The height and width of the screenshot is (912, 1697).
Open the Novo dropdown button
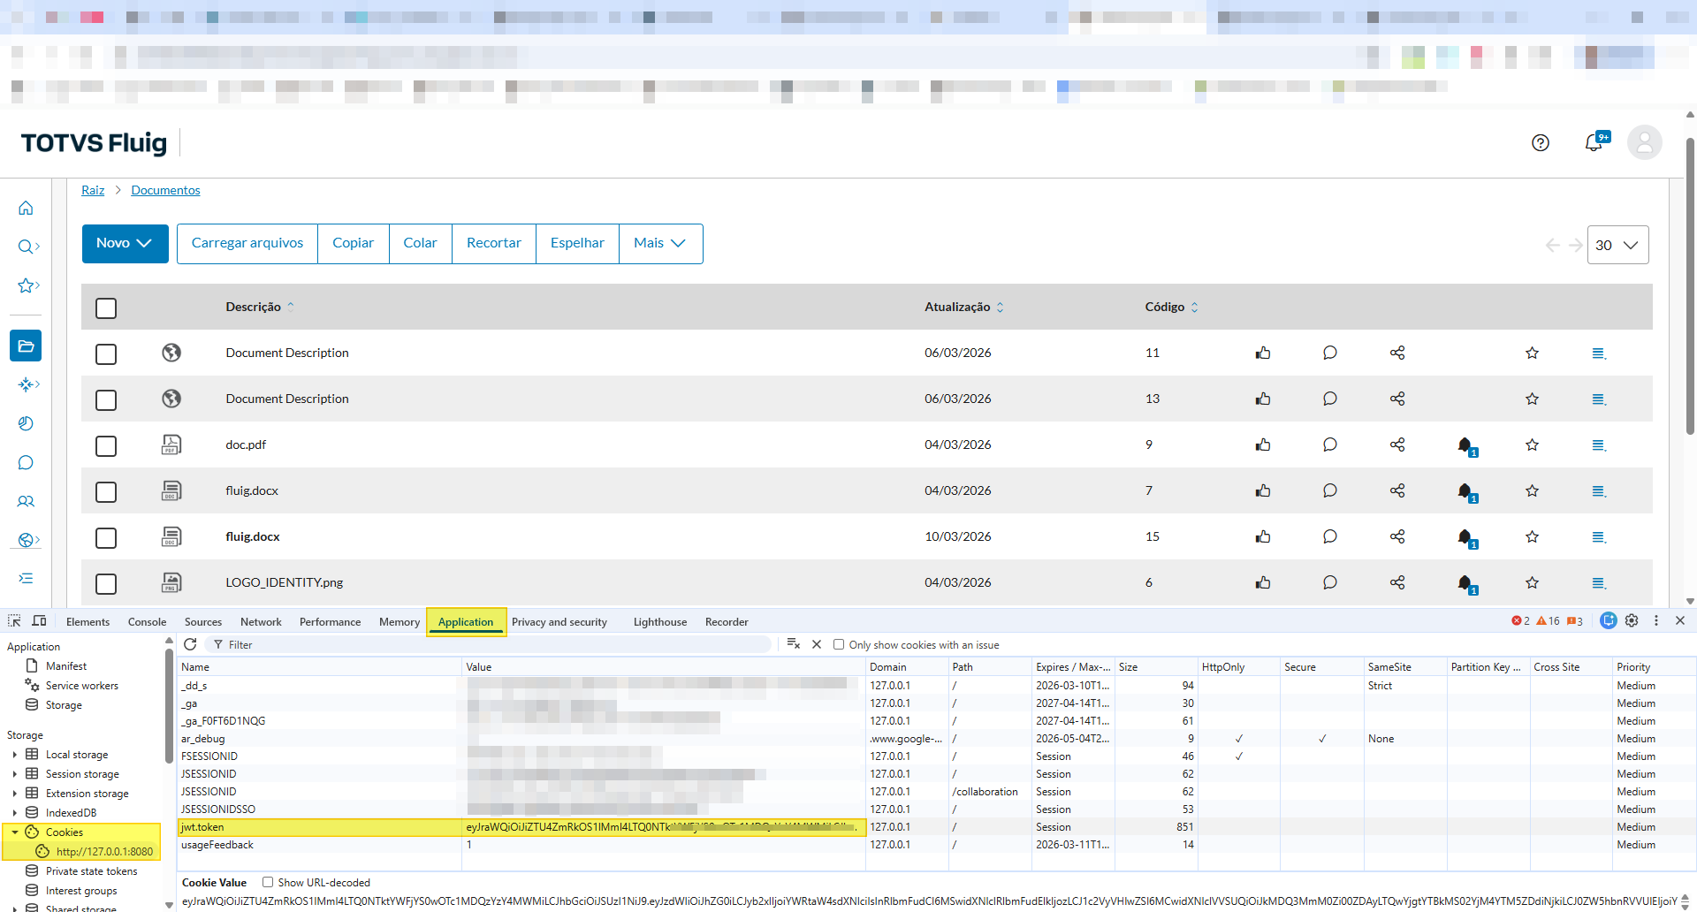125,243
